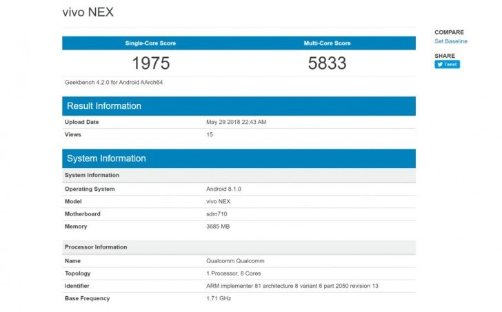Click the Operating System label
The height and width of the screenshot is (312, 502).
coord(90,189)
